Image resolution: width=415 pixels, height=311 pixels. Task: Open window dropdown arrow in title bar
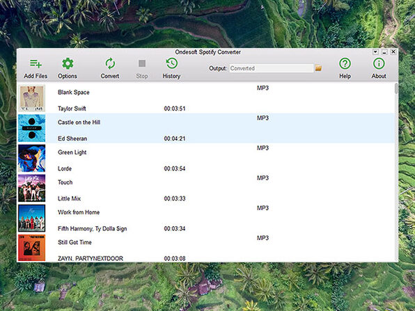click(x=375, y=51)
